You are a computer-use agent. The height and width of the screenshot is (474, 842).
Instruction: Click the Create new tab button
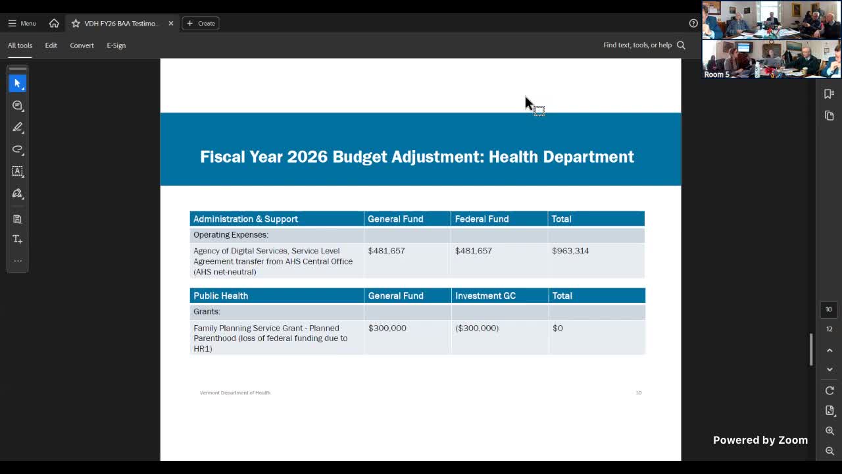pyautogui.click(x=201, y=23)
